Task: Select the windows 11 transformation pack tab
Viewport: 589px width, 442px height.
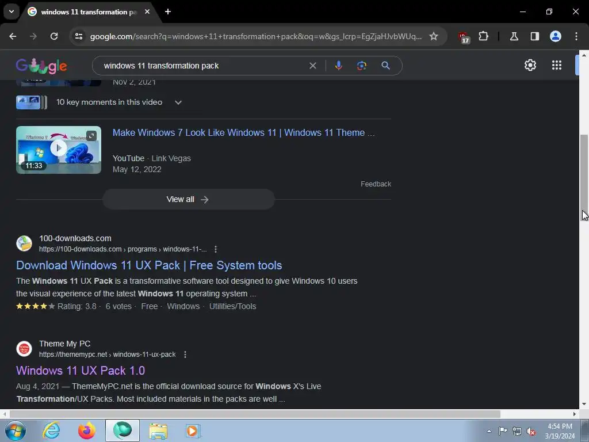Action: [x=88, y=12]
